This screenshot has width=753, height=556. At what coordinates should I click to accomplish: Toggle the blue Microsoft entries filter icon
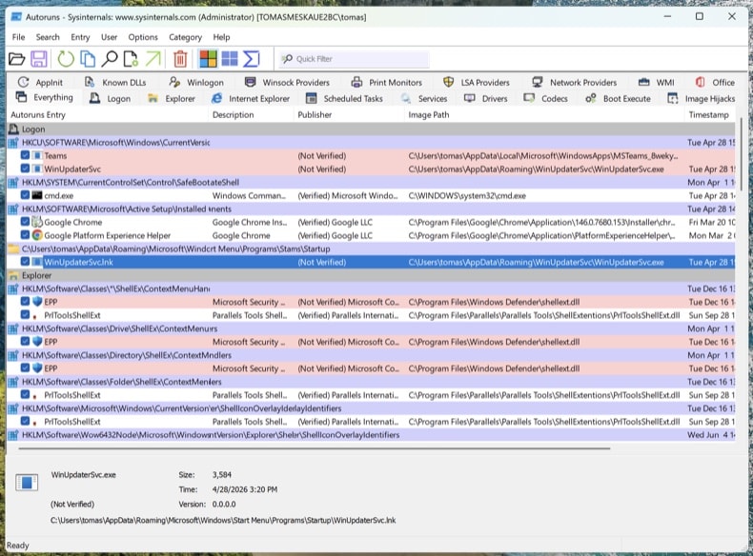230,59
